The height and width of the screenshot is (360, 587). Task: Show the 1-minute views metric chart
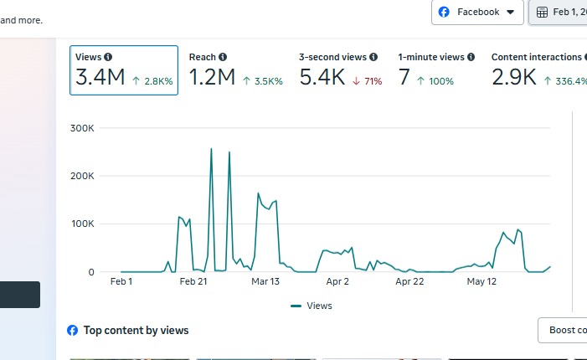[436, 70]
